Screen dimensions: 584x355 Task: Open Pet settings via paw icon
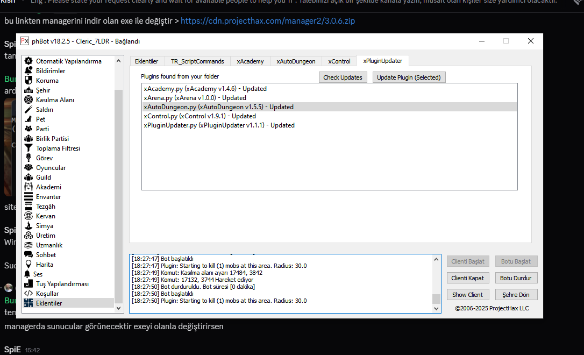[29, 119]
